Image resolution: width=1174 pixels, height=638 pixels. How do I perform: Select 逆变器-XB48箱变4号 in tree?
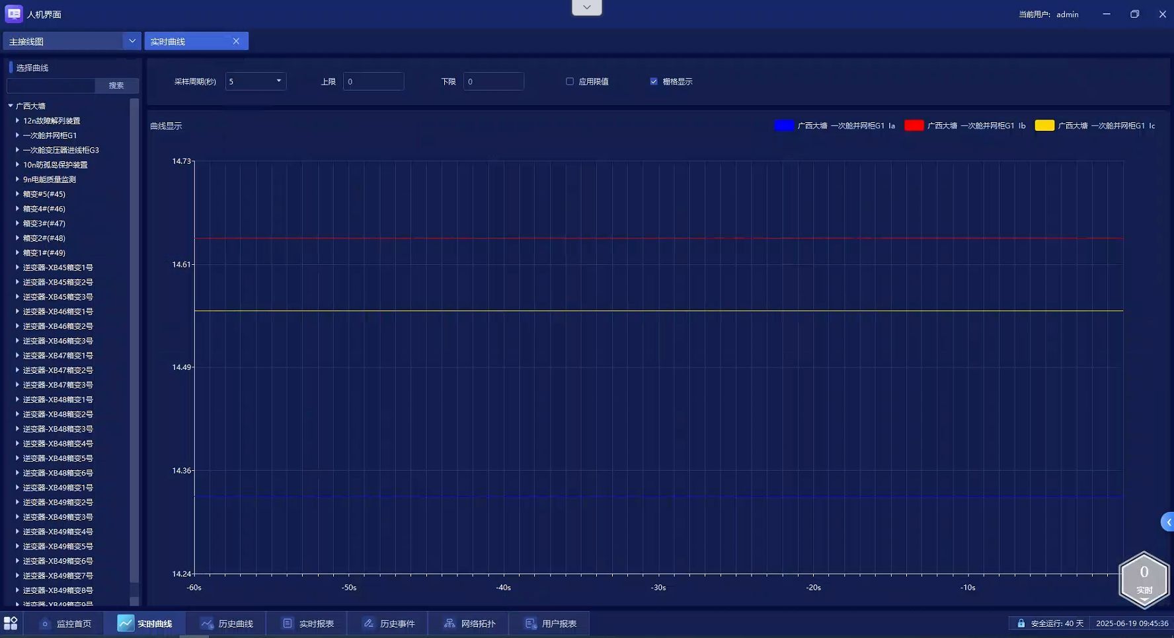click(x=58, y=444)
